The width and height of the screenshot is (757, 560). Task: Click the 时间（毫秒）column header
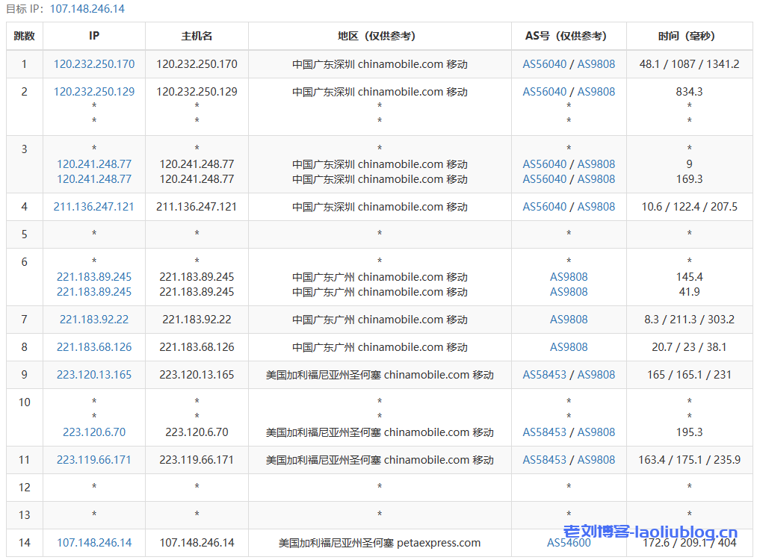pyautogui.click(x=689, y=36)
